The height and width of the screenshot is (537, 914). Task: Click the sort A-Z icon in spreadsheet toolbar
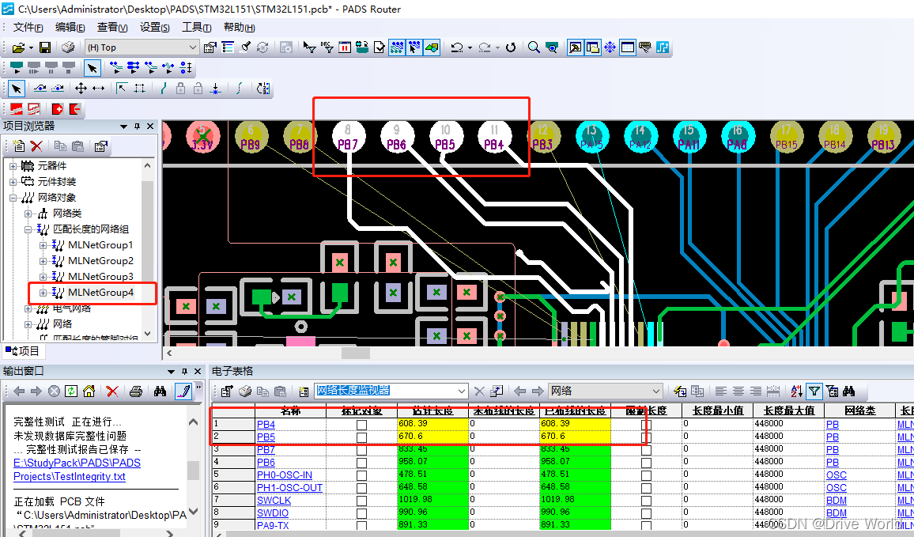click(x=797, y=391)
